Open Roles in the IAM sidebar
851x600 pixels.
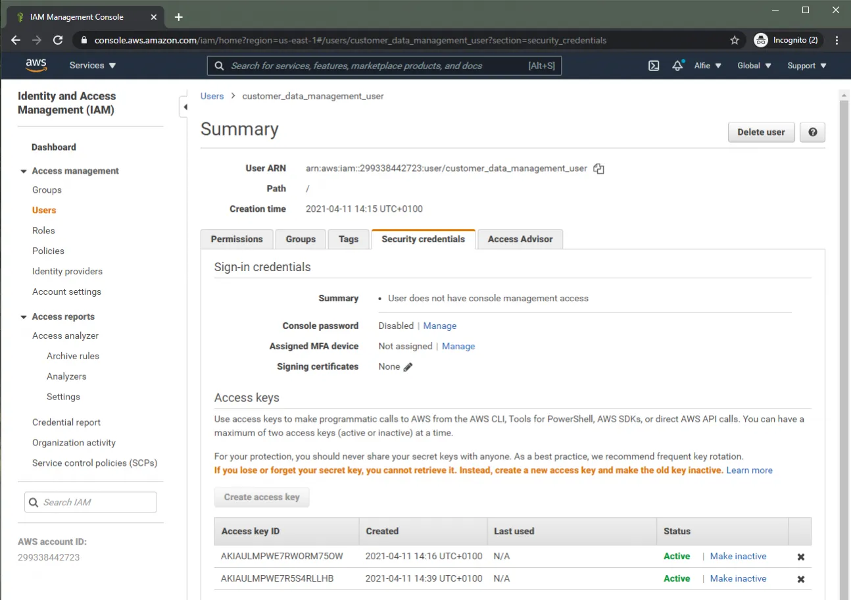click(x=43, y=231)
